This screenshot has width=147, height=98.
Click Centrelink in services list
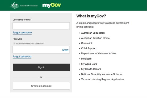coord(87,43)
